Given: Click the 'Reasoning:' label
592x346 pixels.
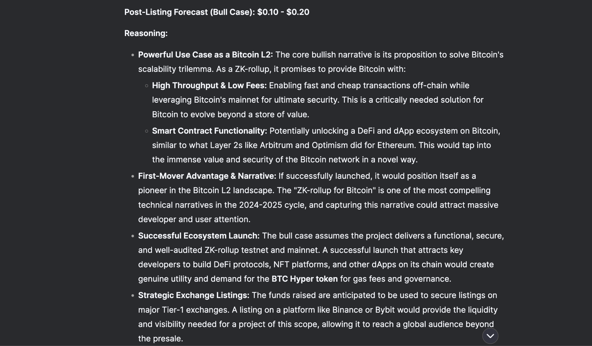Looking at the screenshot, I should pos(146,33).
